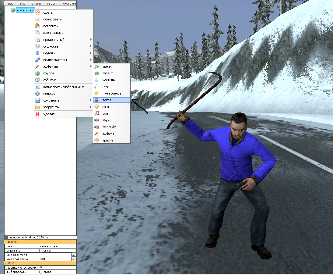
Task: Edit the 'порядок отрисовки' value field
Action: 57,268
